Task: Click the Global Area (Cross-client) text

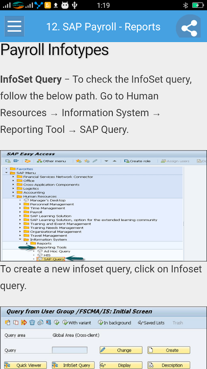Action: (76, 335)
